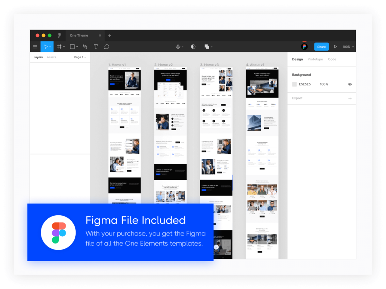The width and height of the screenshot is (386, 289).
Task: Click the 100% background opacity field
Action: point(324,84)
